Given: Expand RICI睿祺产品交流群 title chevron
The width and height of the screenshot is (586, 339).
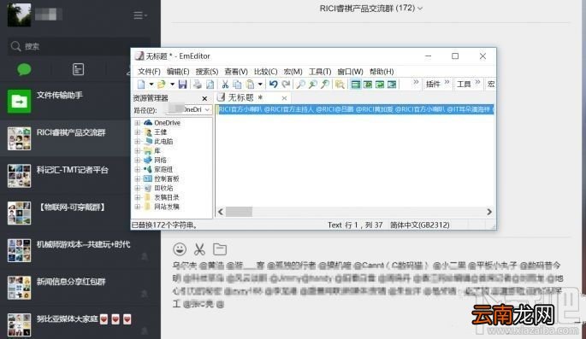Looking at the screenshot, I should click(420, 9).
